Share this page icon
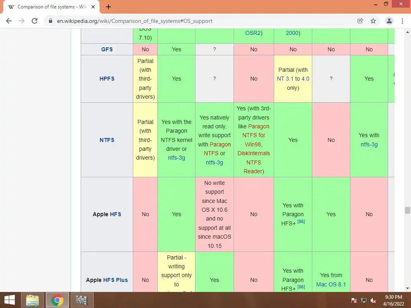Screen dimensions: 411x308 [360, 21]
